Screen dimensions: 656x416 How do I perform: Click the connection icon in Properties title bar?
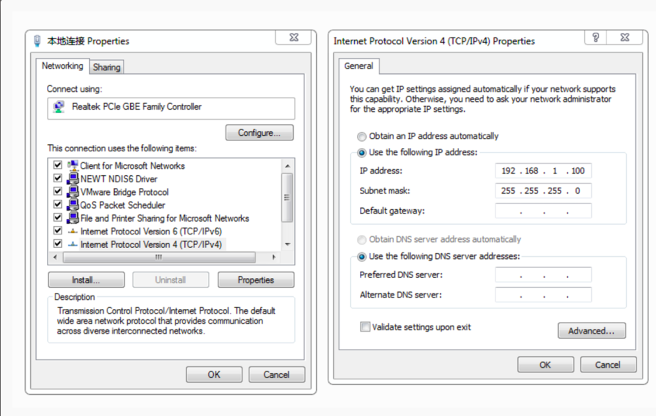[37, 41]
